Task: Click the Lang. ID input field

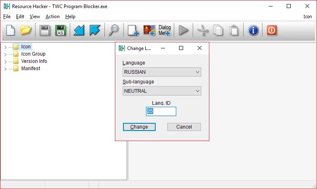Action: pos(161,111)
